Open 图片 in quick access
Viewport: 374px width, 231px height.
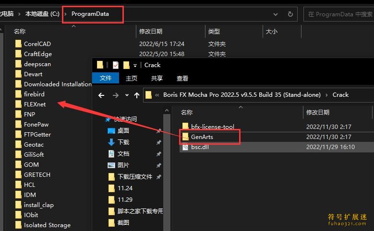coord(119,165)
